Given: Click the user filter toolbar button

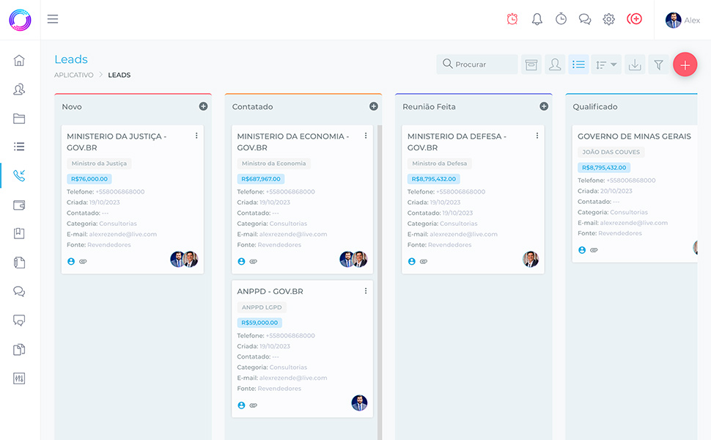Looking at the screenshot, I should pyautogui.click(x=555, y=65).
